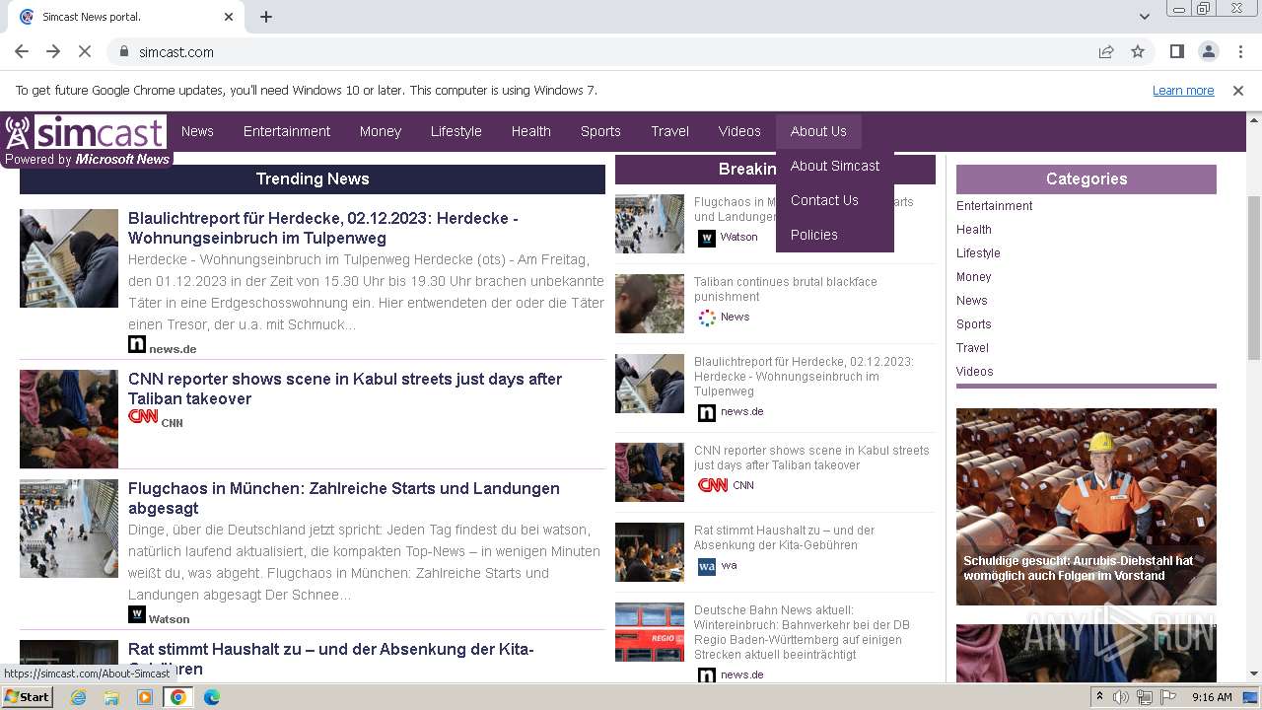Image resolution: width=1262 pixels, height=710 pixels.
Task: Open Microsoft Edge from the taskbar
Action: (211, 697)
